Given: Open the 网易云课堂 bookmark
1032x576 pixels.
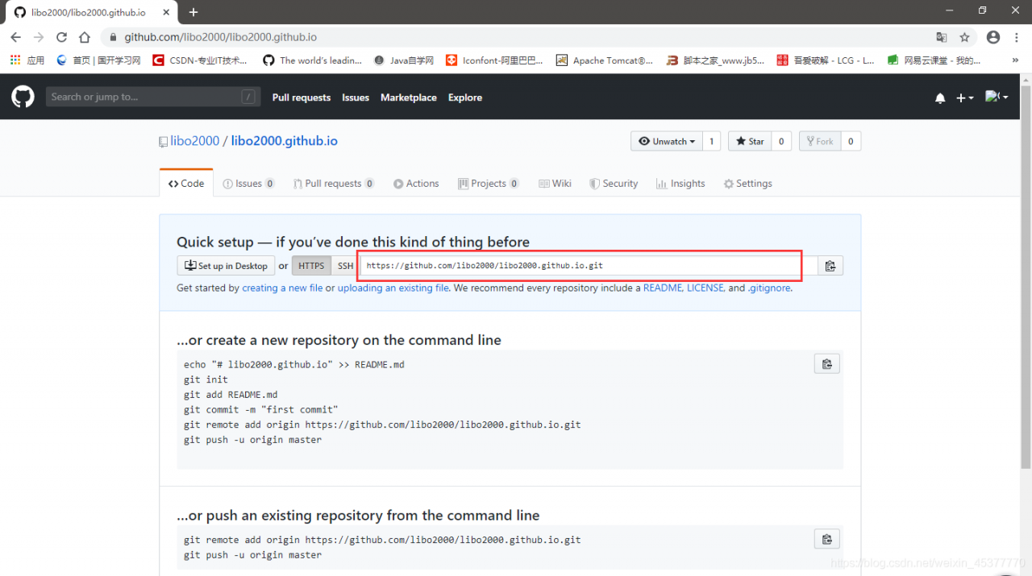Looking at the screenshot, I should 934,60.
